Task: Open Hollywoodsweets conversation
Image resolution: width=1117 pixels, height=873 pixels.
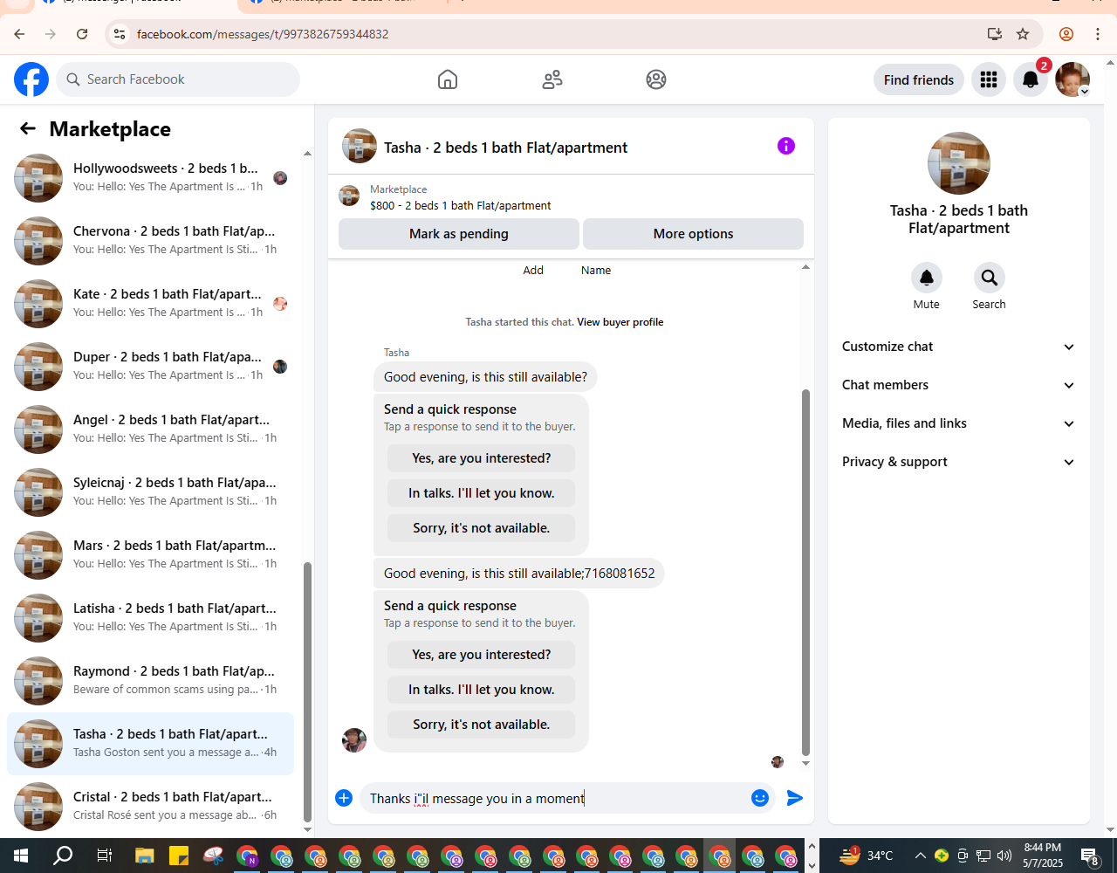Action: click(150, 178)
